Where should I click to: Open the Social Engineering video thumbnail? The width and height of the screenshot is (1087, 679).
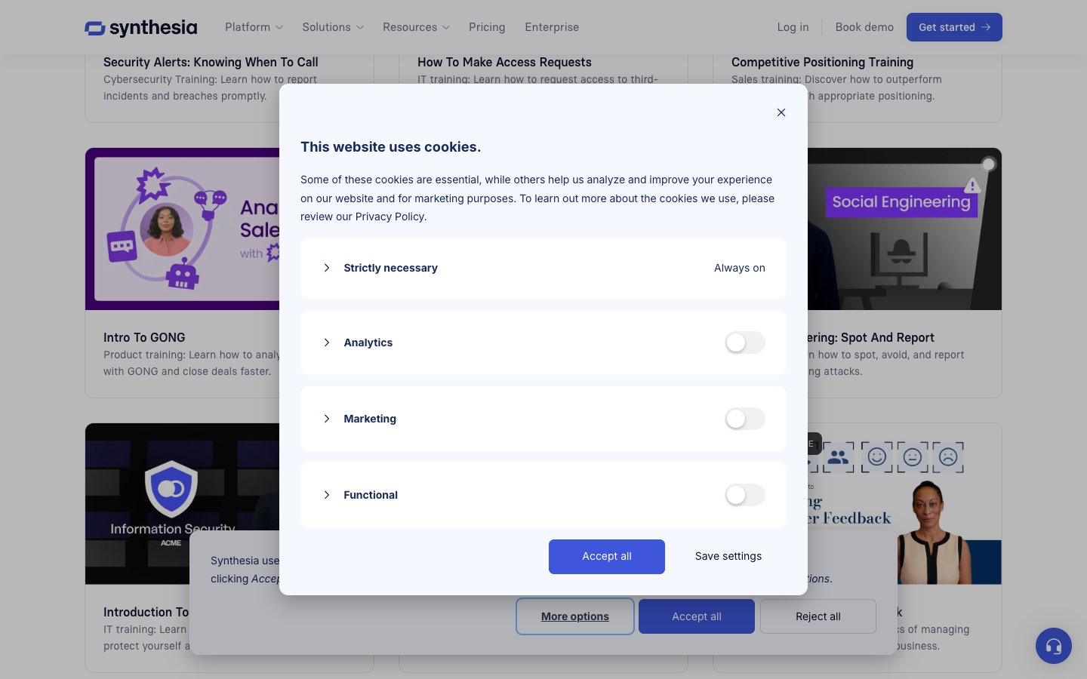[x=904, y=229]
